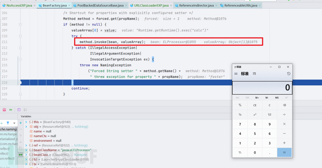
Task: Click calculator percent button
Action: pyautogui.click(x=240, y=105)
